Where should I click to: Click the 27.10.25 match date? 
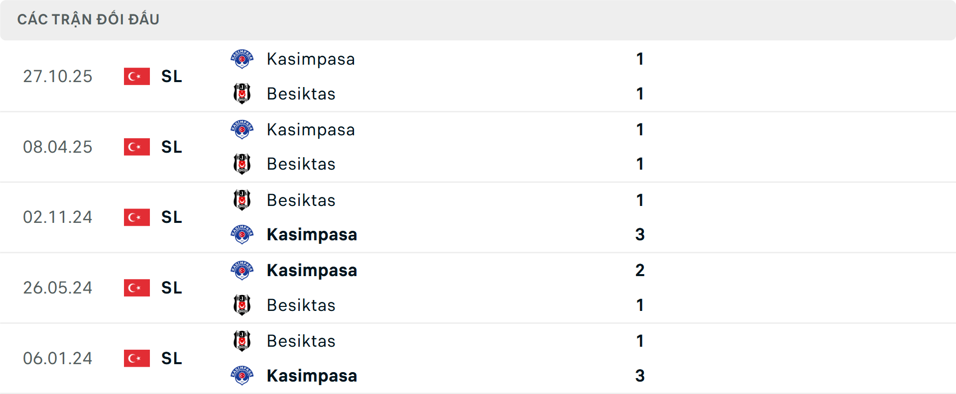58,77
